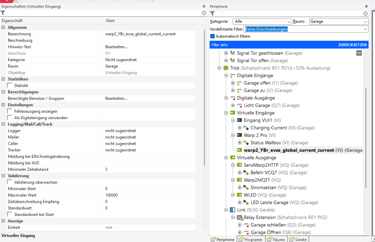Switch to the Räume tab
Screen dimensions: 375x242
(276, 239)
